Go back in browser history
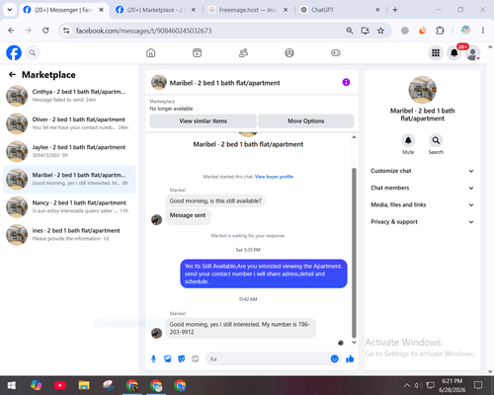 pos(11,31)
